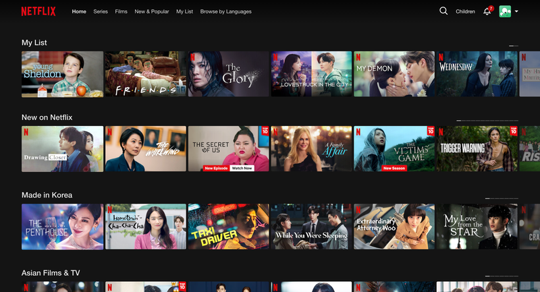Click New Episode badge on Secret of Us

[x=216, y=168]
